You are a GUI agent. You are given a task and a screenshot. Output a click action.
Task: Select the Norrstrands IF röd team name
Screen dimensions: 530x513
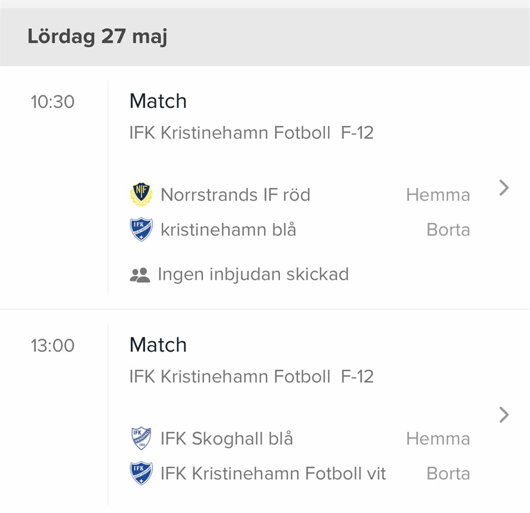(x=235, y=195)
